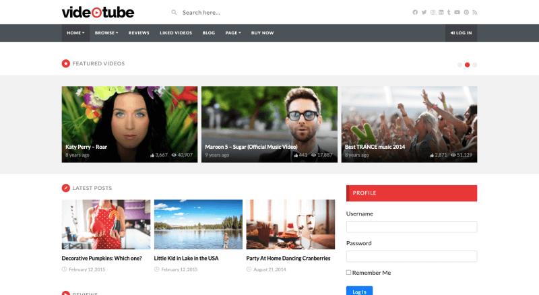Click views eye icon on Best TRANCE video
Viewport: 539px width, 295px height.
(453, 155)
